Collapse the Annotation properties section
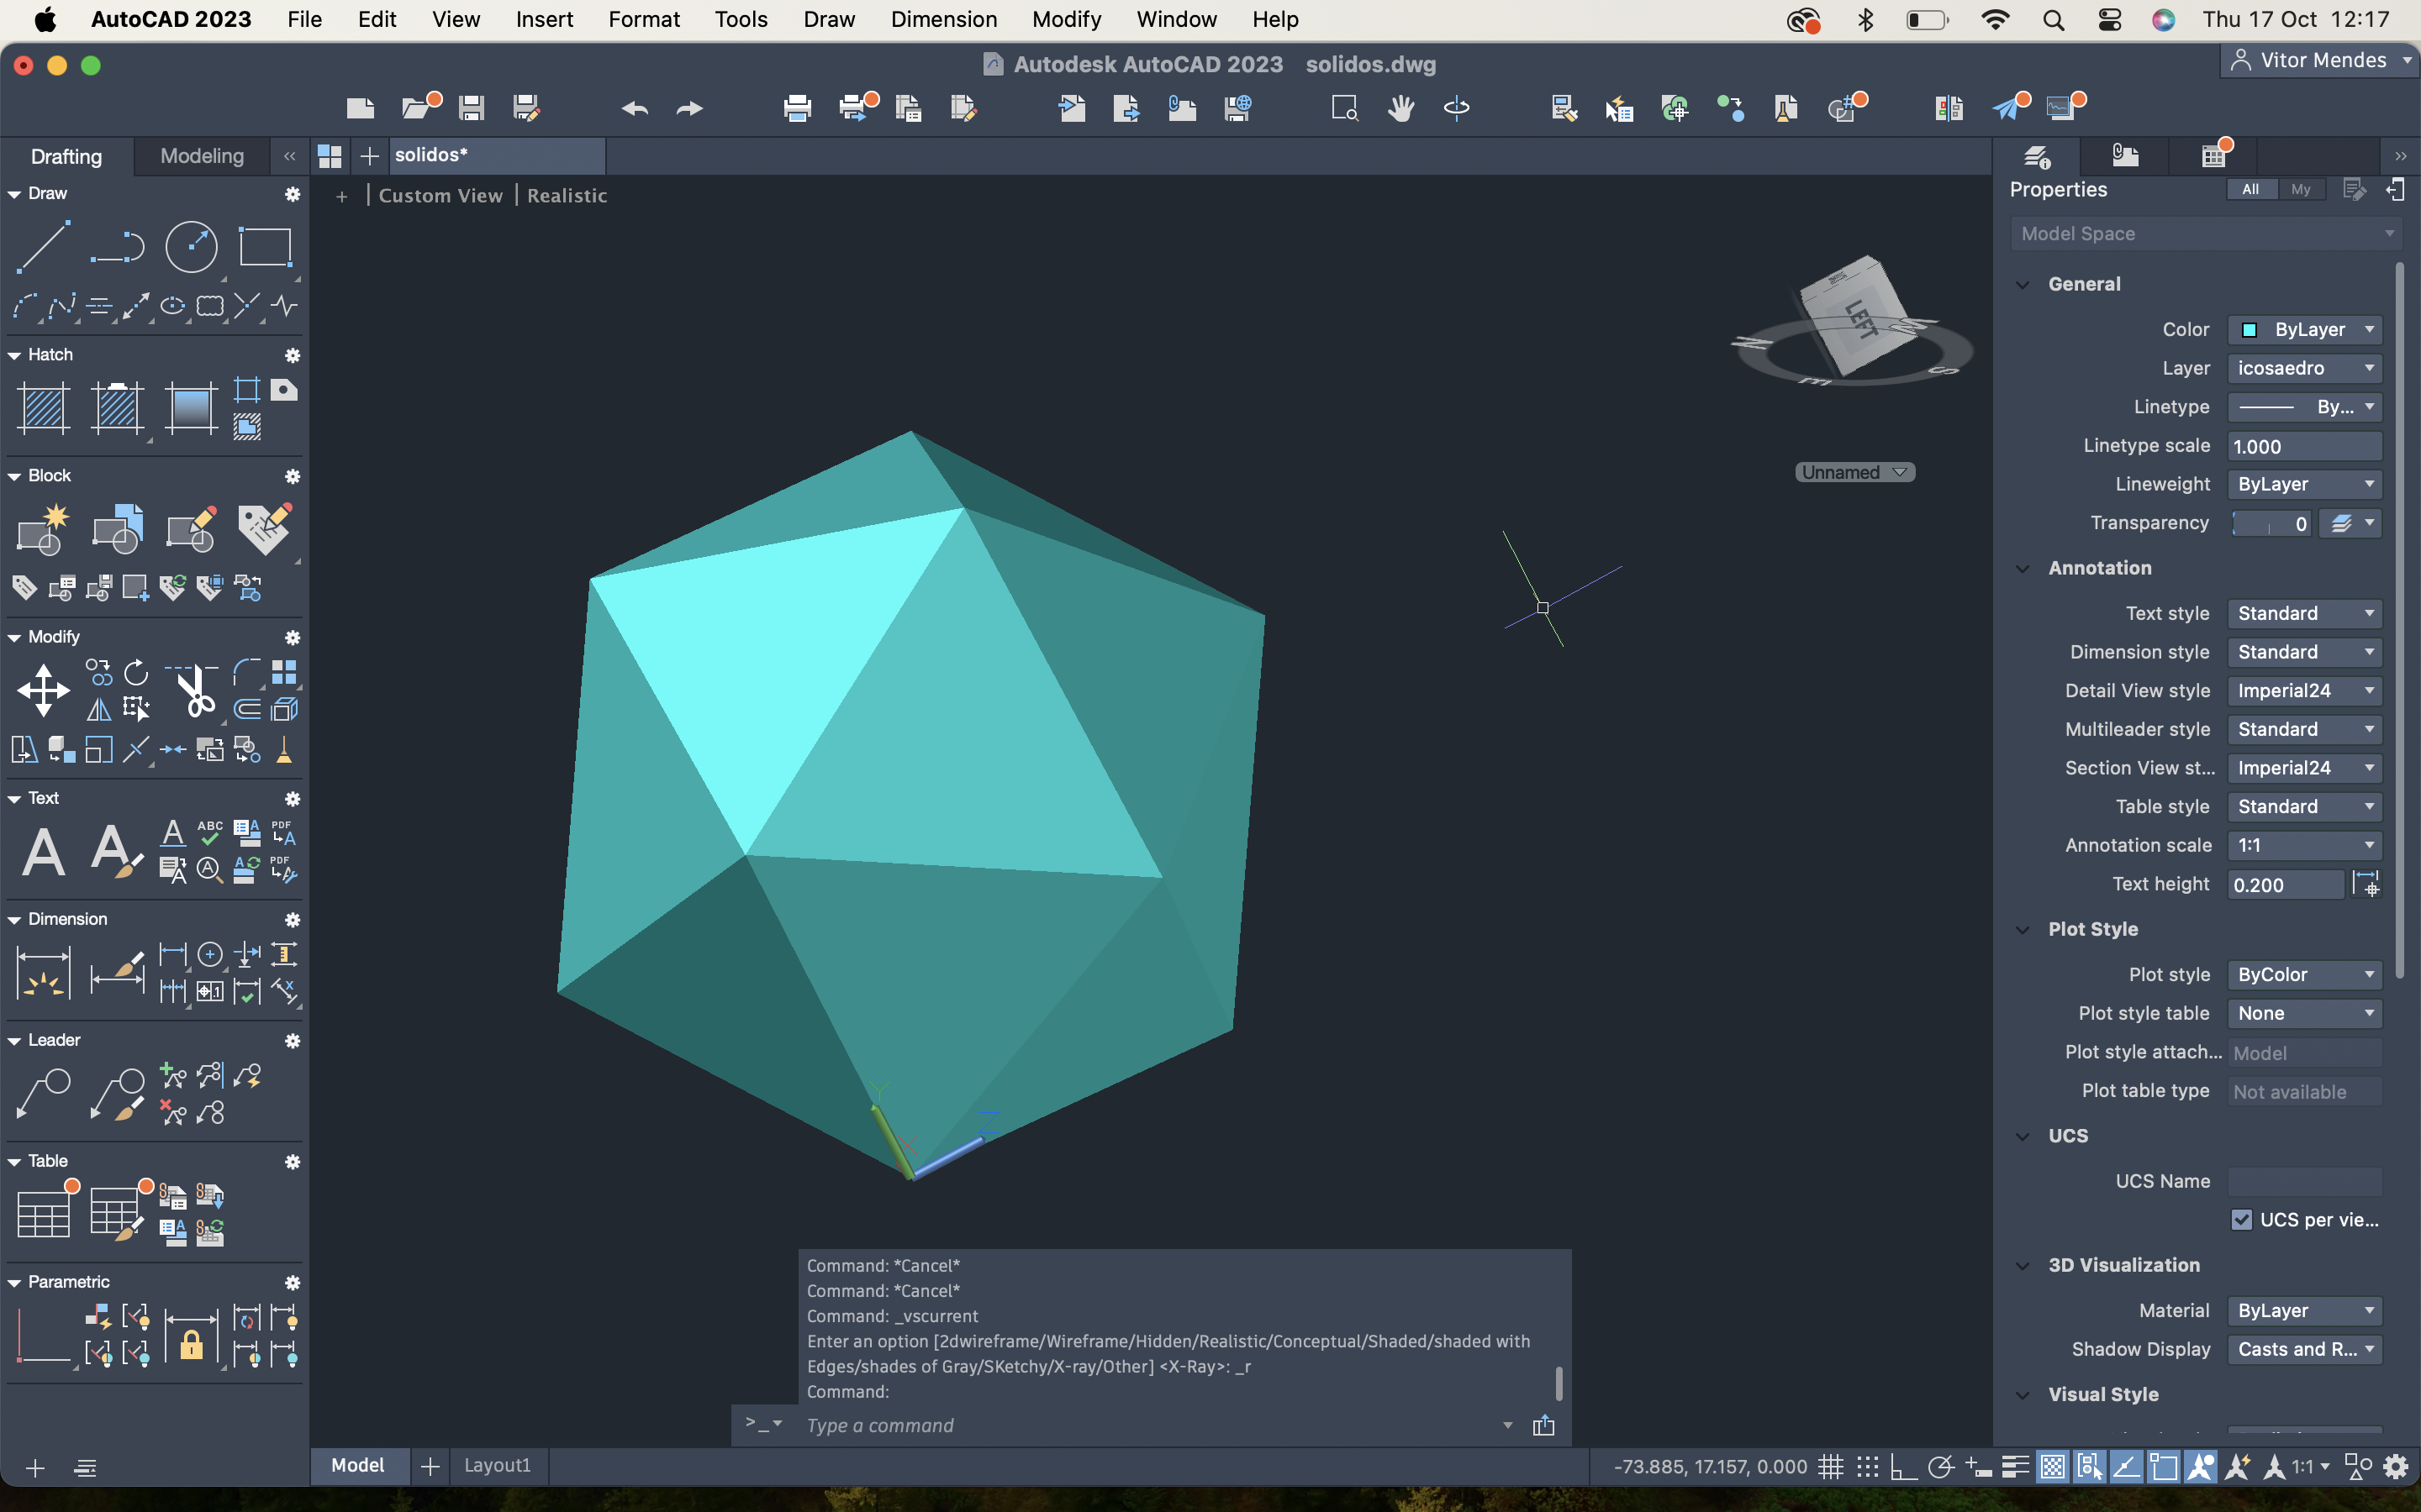Image resolution: width=2421 pixels, height=1512 pixels. pos(2023,568)
